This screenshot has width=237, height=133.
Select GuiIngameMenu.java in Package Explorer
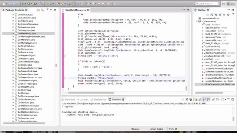pyautogui.click(x=28, y=24)
